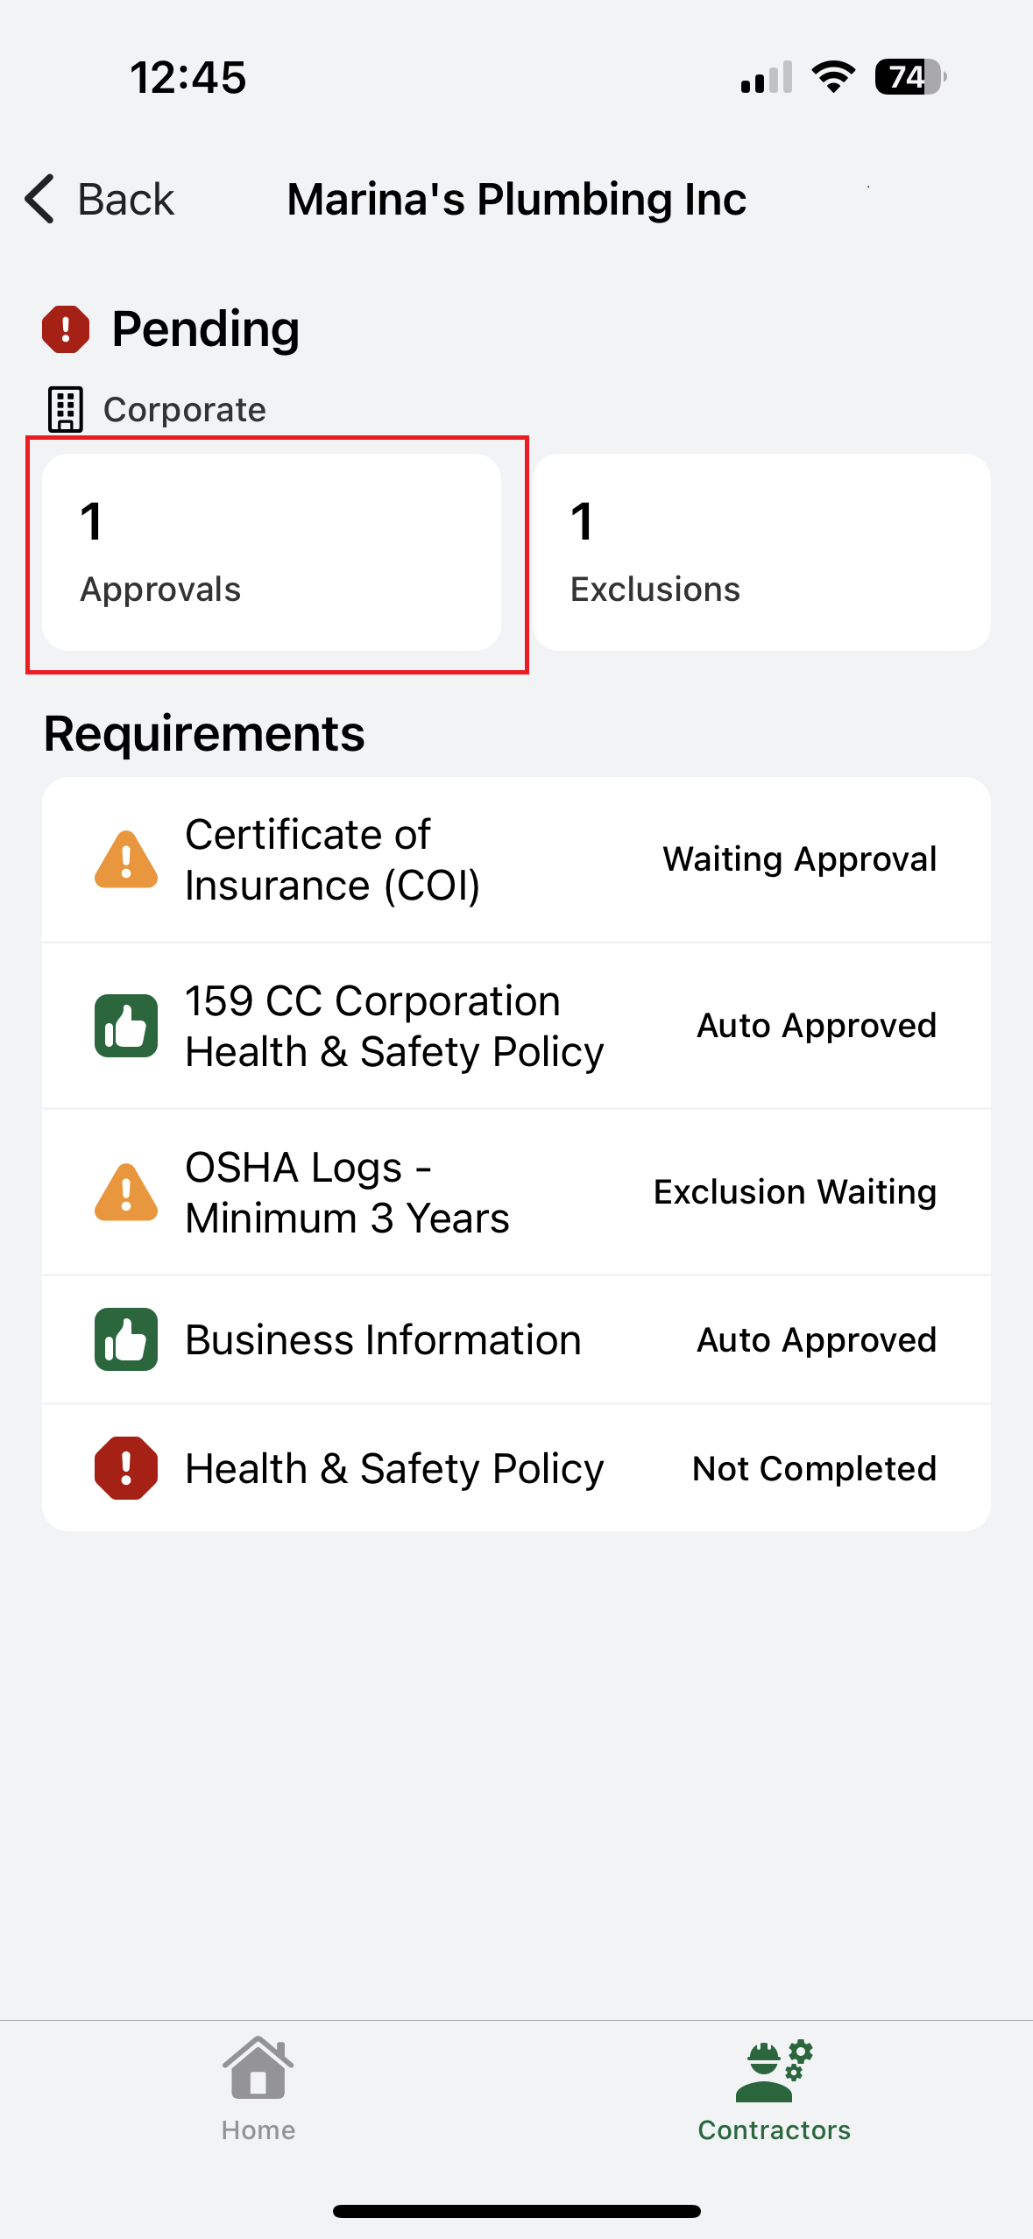1033x2239 pixels.
Task: Tap the Exclusion Waiting status label
Action: coord(795,1192)
